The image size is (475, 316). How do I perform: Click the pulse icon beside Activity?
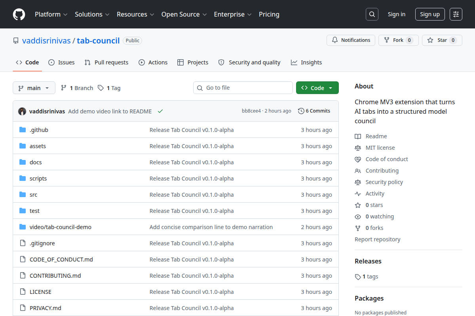point(358,194)
